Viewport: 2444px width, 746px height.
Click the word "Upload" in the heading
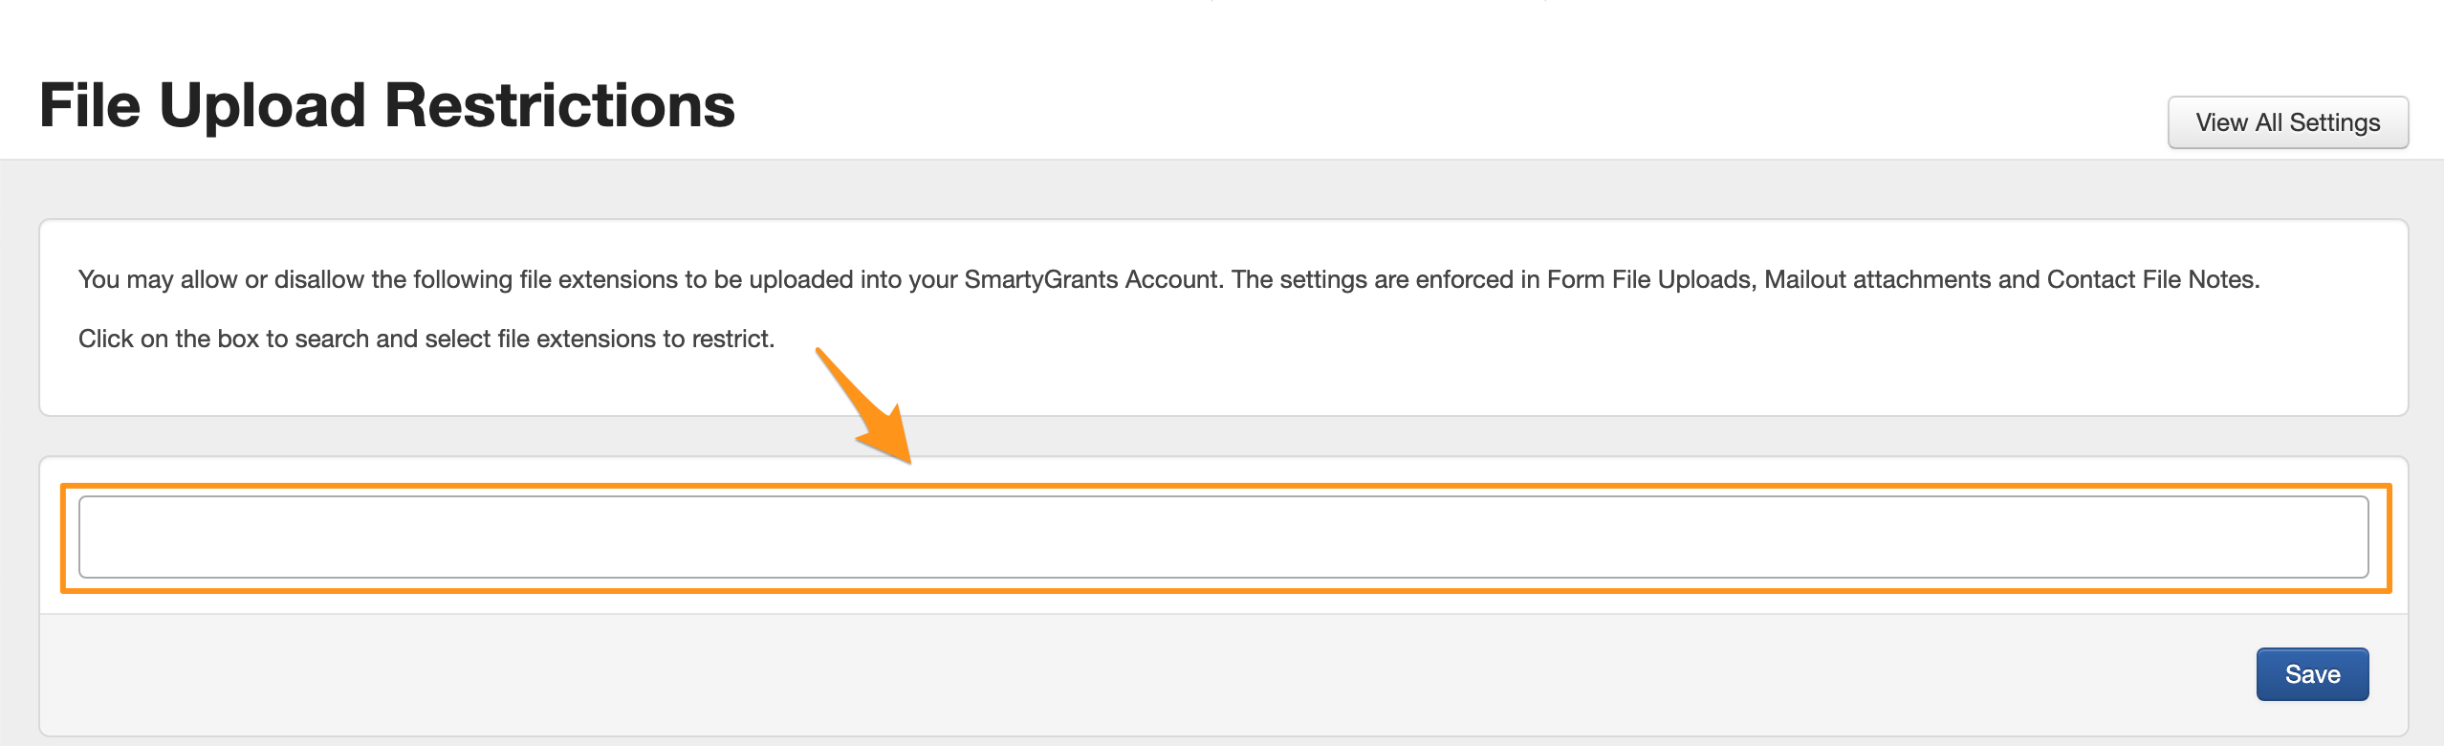pyautogui.click(x=262, y=105)
